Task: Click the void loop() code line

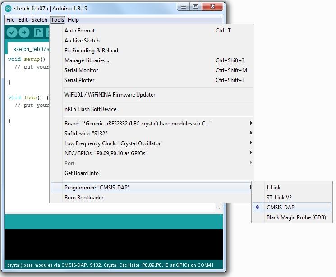Action: (x=28, y=97)
